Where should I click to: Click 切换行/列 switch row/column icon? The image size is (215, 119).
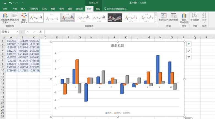pos(163,17)
